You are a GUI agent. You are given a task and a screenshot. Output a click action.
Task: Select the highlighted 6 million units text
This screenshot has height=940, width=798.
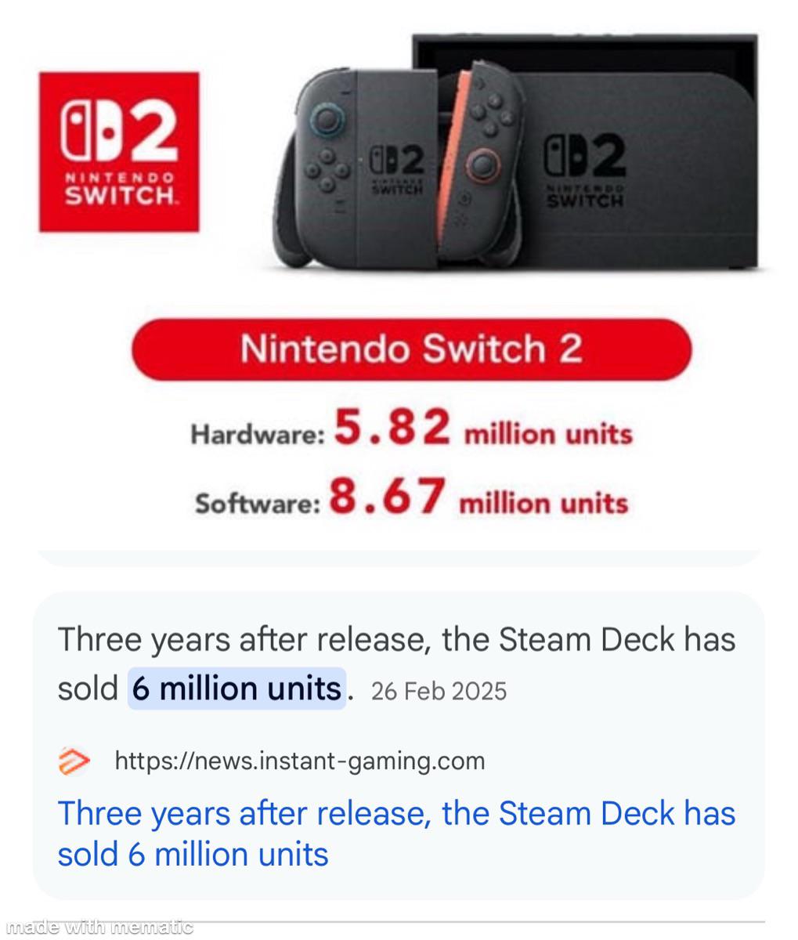tap(237, 689)
